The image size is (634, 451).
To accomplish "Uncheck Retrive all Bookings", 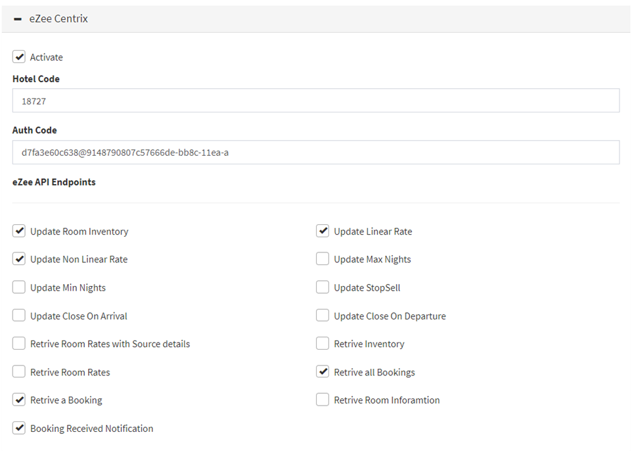I will pyautogui.click(x=323, y=371).
